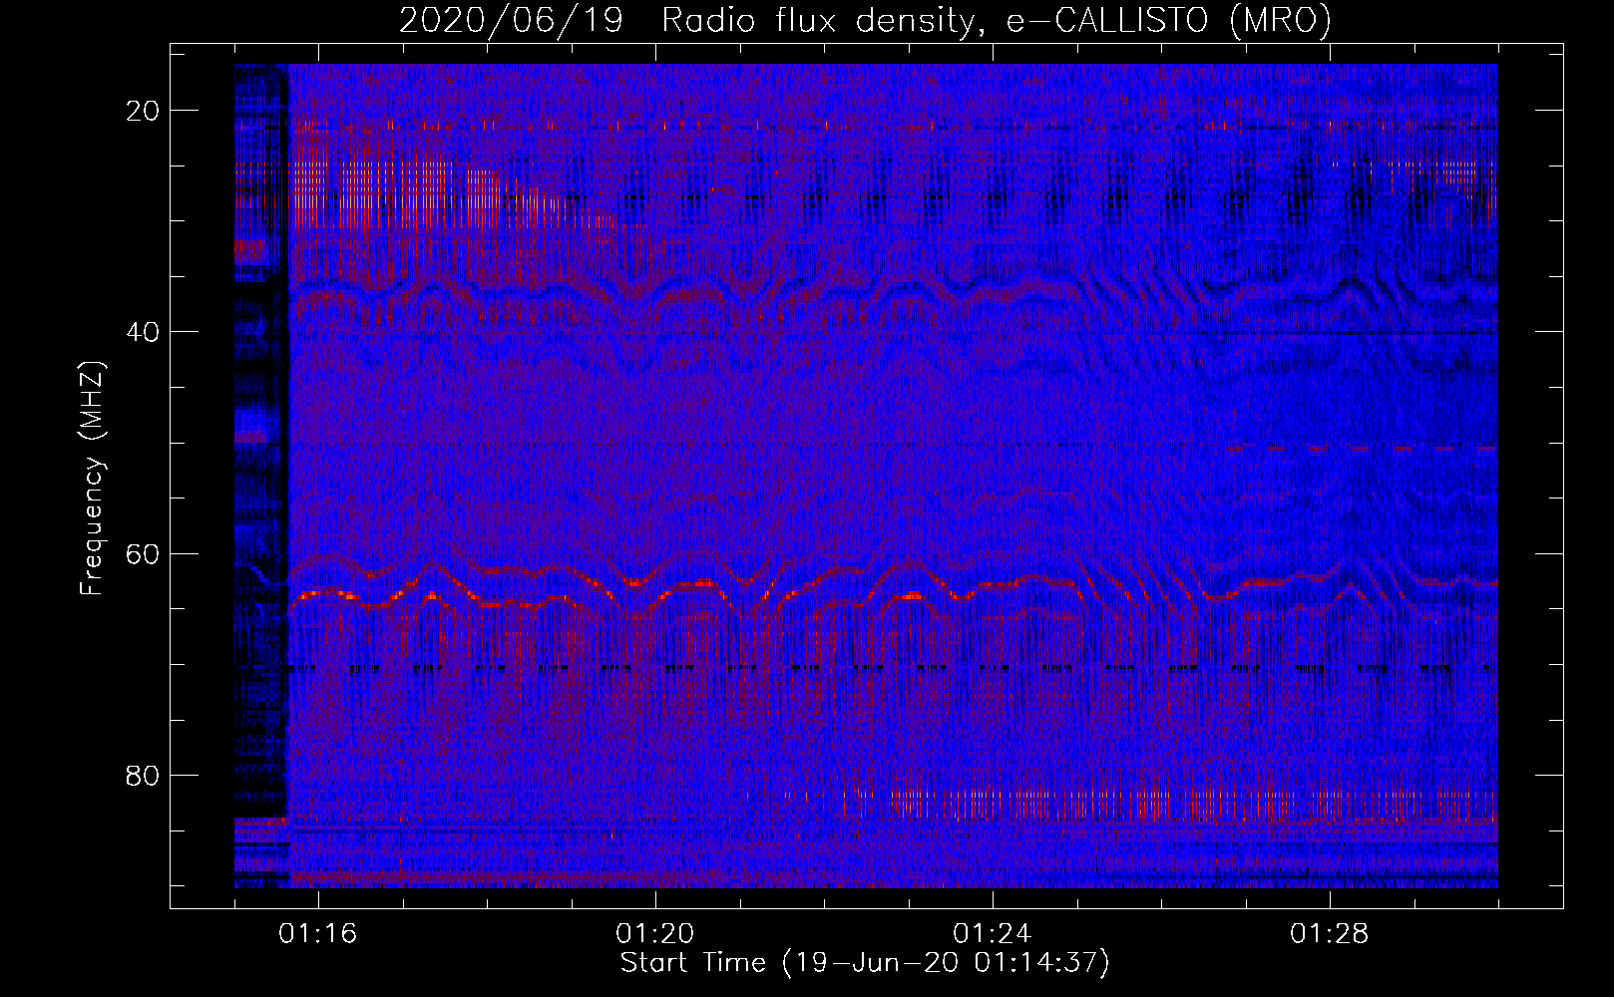
Task: Click the 20 MHz frequency tick label
Action: pos(143,111)
